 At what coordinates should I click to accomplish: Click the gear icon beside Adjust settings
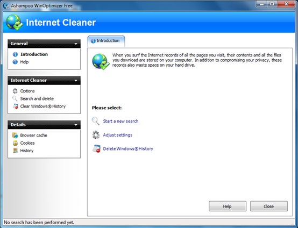(x=96, y=135)
